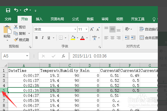Screen dimensions: 167x111
Task: Click the Tell Me lightbulb icon
Action: coord(154,19)
